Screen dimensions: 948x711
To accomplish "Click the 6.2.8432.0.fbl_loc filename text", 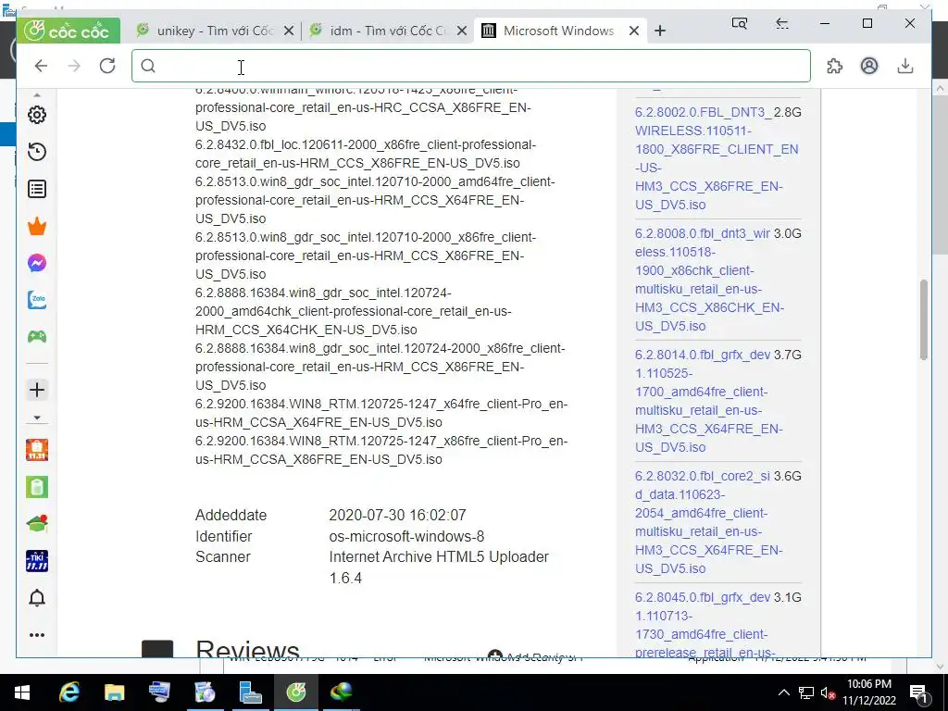I will [x=365, y=154].
